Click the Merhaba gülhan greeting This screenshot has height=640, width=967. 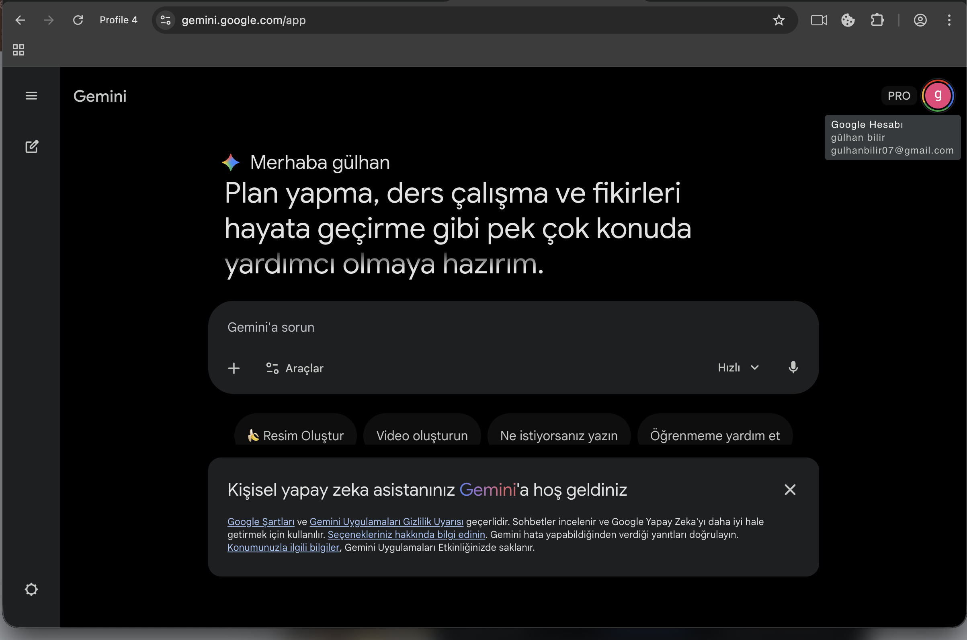[320, 162]
